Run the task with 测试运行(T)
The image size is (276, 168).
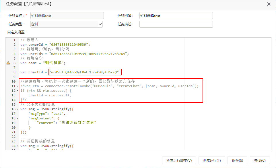click(212, 161)
